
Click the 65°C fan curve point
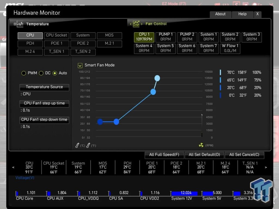click(153, 92)
